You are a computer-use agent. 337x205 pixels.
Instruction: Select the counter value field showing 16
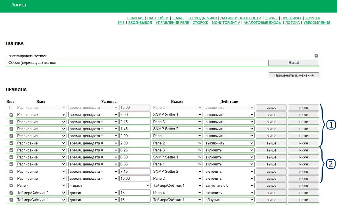click(x=134, y=200)
